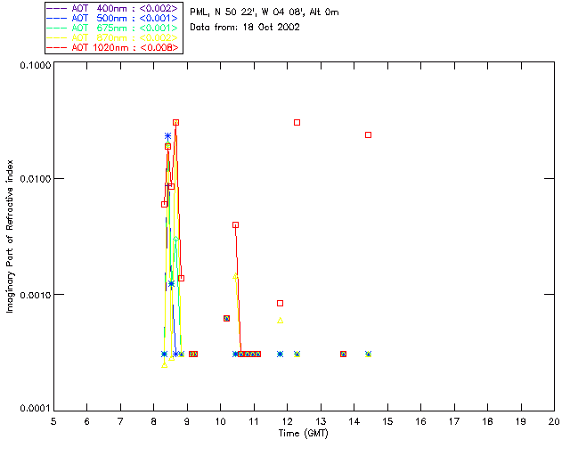Select the red square above time 14.4

[x=368, y=134]
